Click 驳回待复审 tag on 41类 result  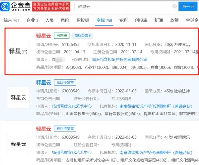point(65,129)
